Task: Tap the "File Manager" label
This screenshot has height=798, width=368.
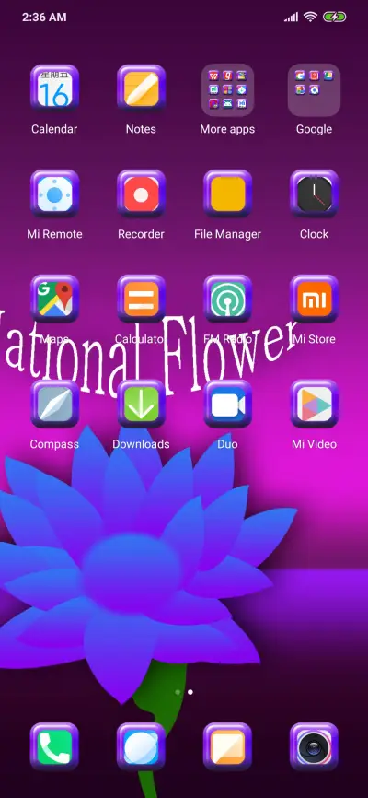Action: 228,234
